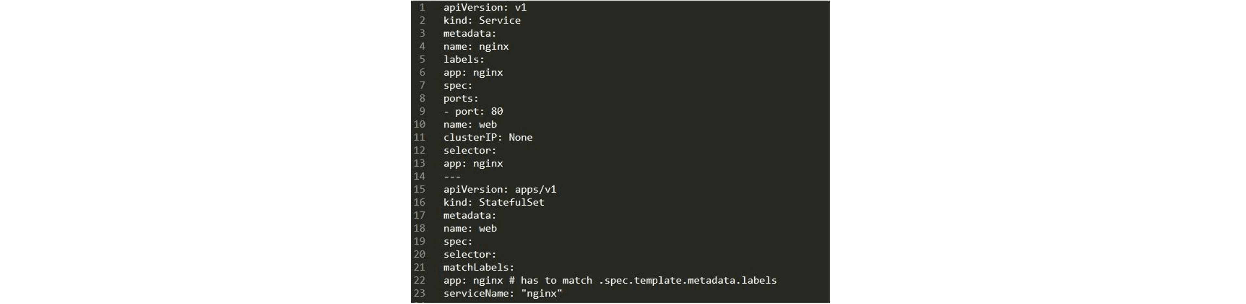
Task: Click line number 14 in the gutter
Action: pos(419,176)
